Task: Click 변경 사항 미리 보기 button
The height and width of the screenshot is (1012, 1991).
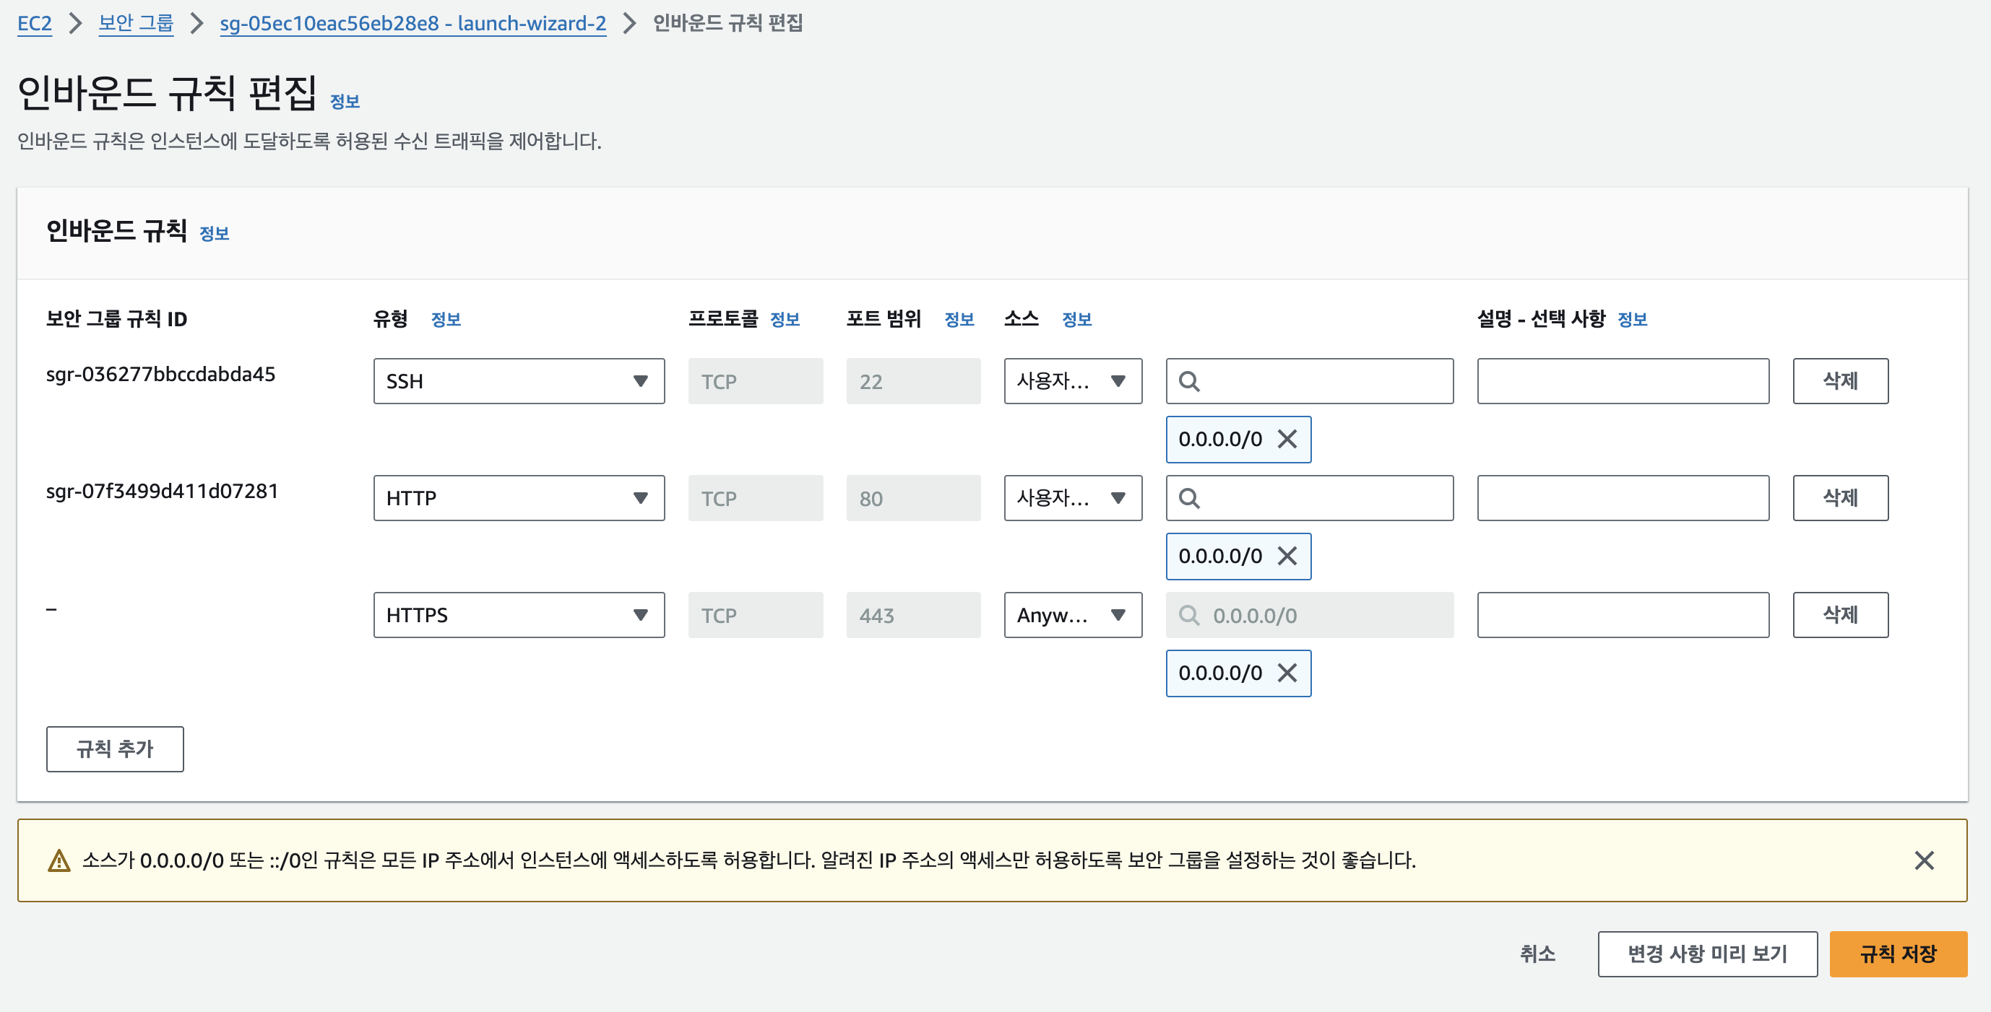Action: click(1706, 954)
